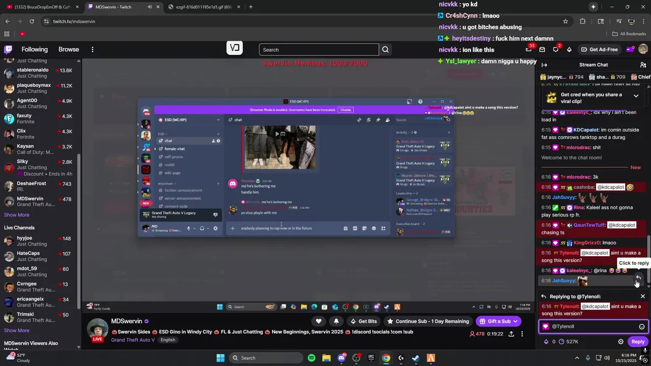651x366 pixels.
Task: Switch to BruceDropEmOff browser tab
Action: coord(42,7)
